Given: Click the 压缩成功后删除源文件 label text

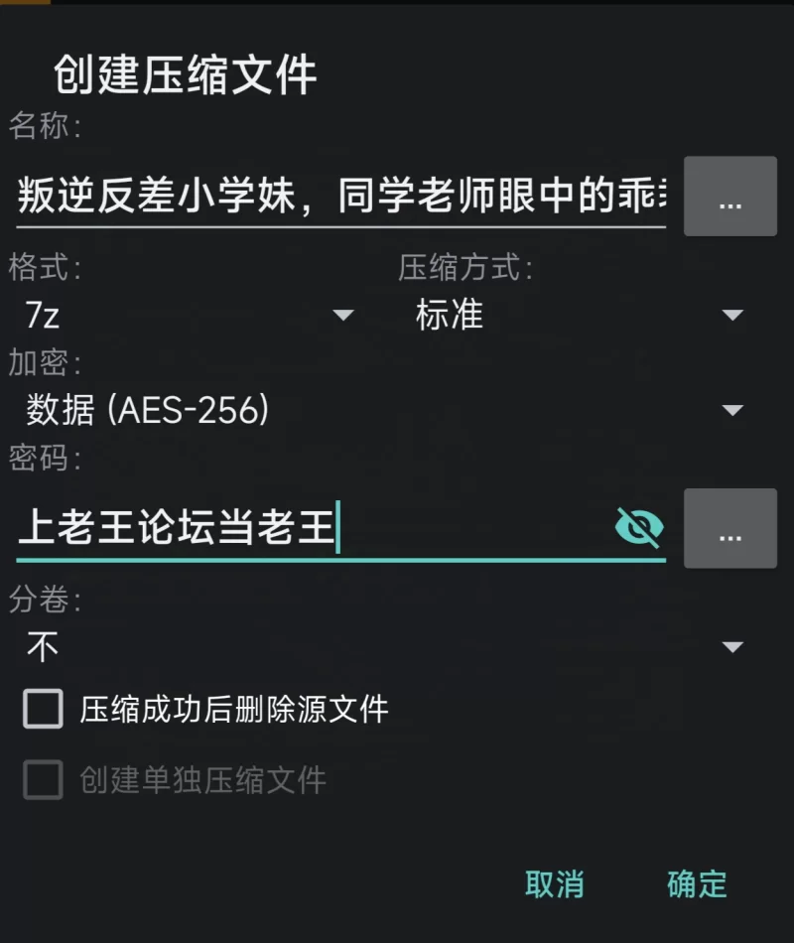Looking at the screenshot, I should [x=234, y=710].
